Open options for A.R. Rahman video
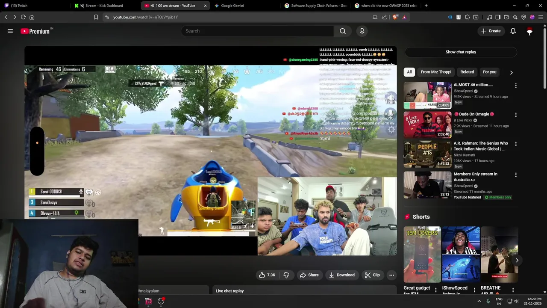This screenshot has width=547, height=308. (x=516, y=144)
